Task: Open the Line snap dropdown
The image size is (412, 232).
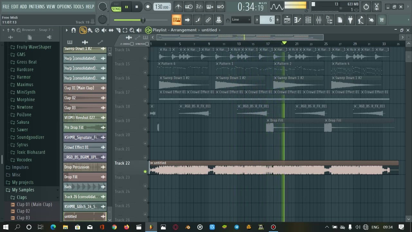Action: click(241, 20)
